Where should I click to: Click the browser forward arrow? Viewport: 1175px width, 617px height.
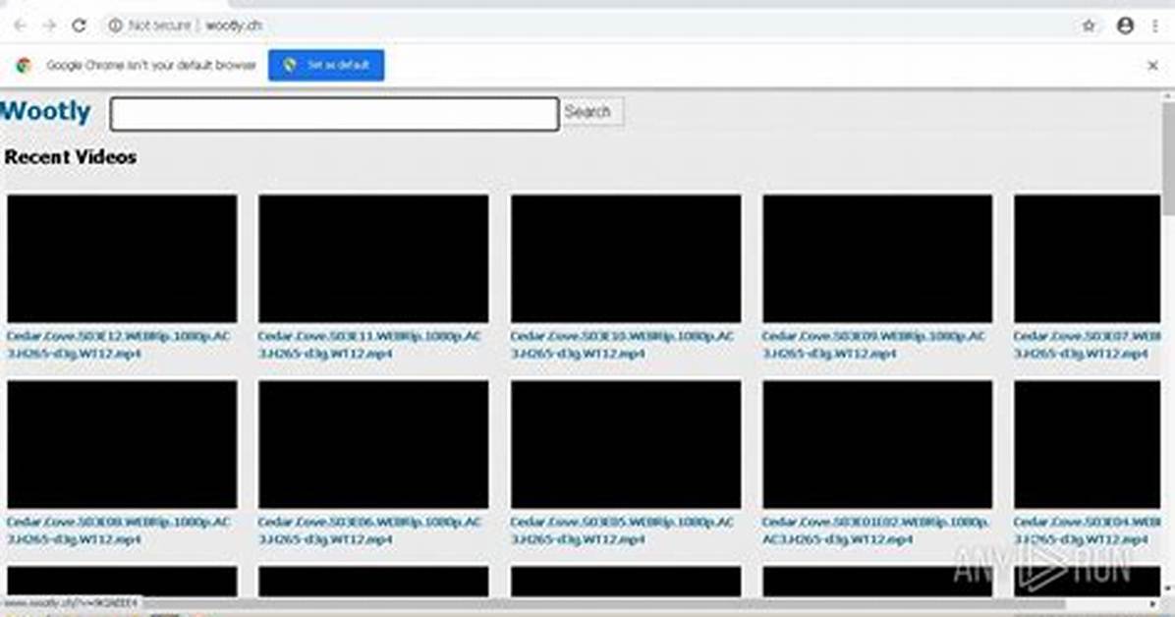[49, 26]
